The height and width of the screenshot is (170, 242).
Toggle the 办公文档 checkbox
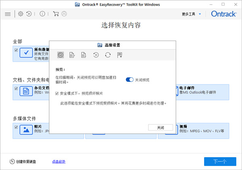[16, 89]
